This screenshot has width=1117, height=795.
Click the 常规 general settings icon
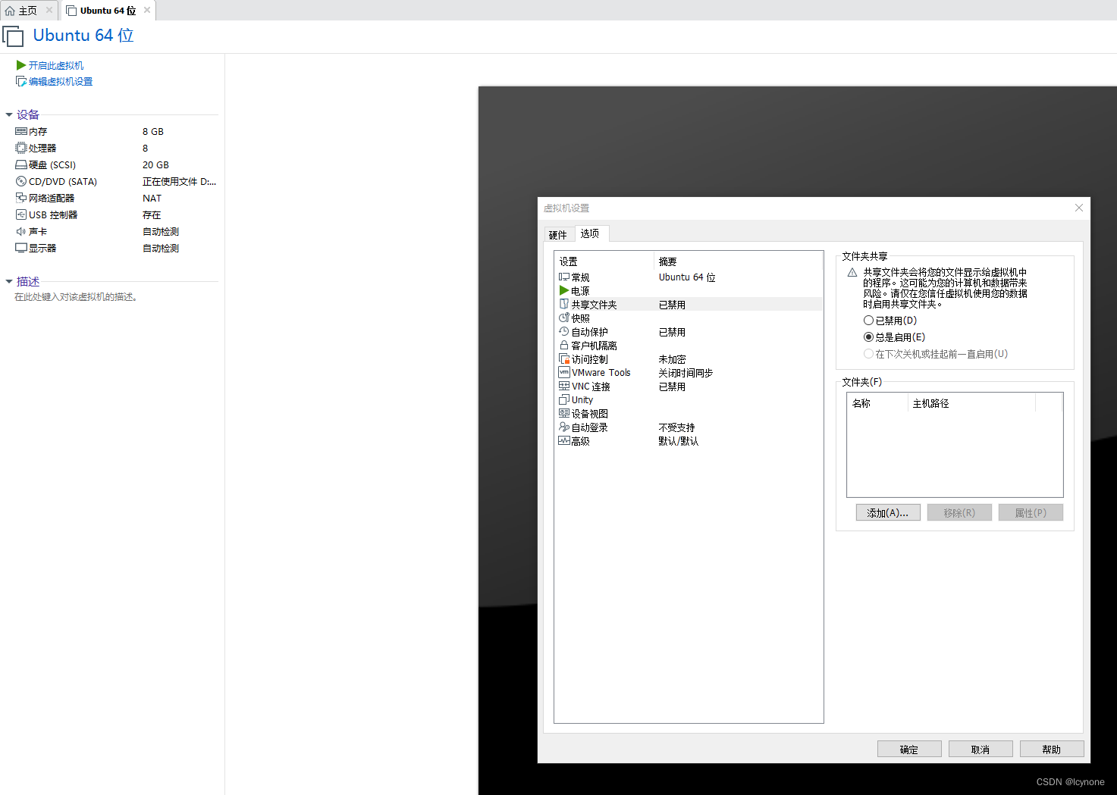click(564, 277)
